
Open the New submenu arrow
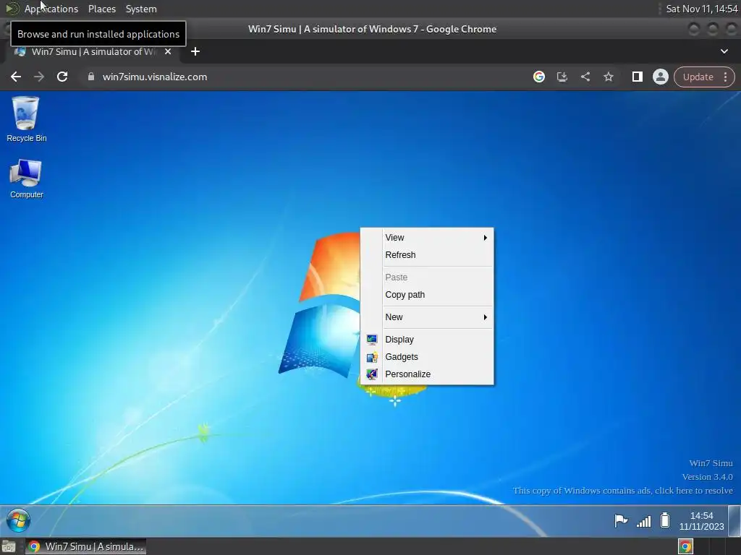coord(485,317)
